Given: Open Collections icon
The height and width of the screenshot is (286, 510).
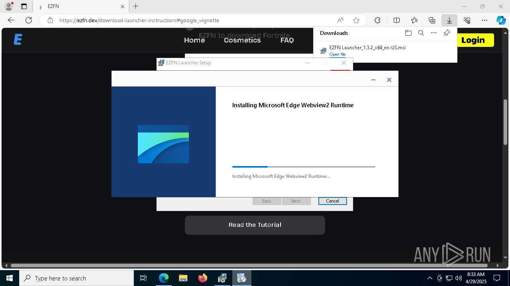Looking at the screenshot, I should pyautogui.click(x=432, y=20).
